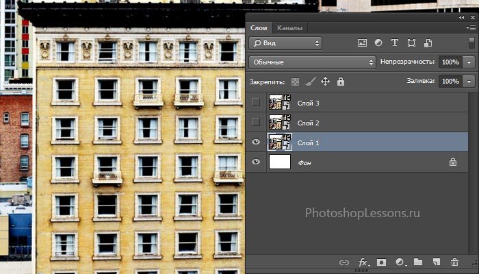479x274 pixels.
Task: Hide the Слой 1 layer eye
Action: pos(256,142)
